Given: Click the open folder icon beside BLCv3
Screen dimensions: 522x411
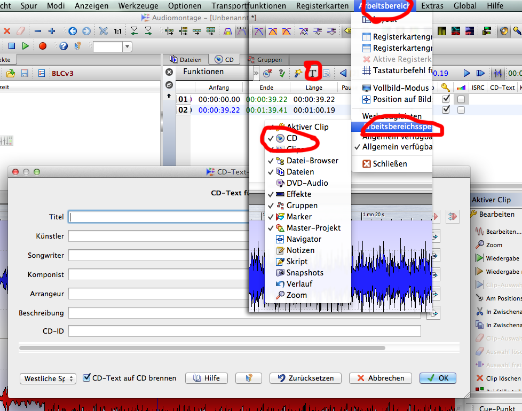Looking at the screenshot, I should [11, 73].
